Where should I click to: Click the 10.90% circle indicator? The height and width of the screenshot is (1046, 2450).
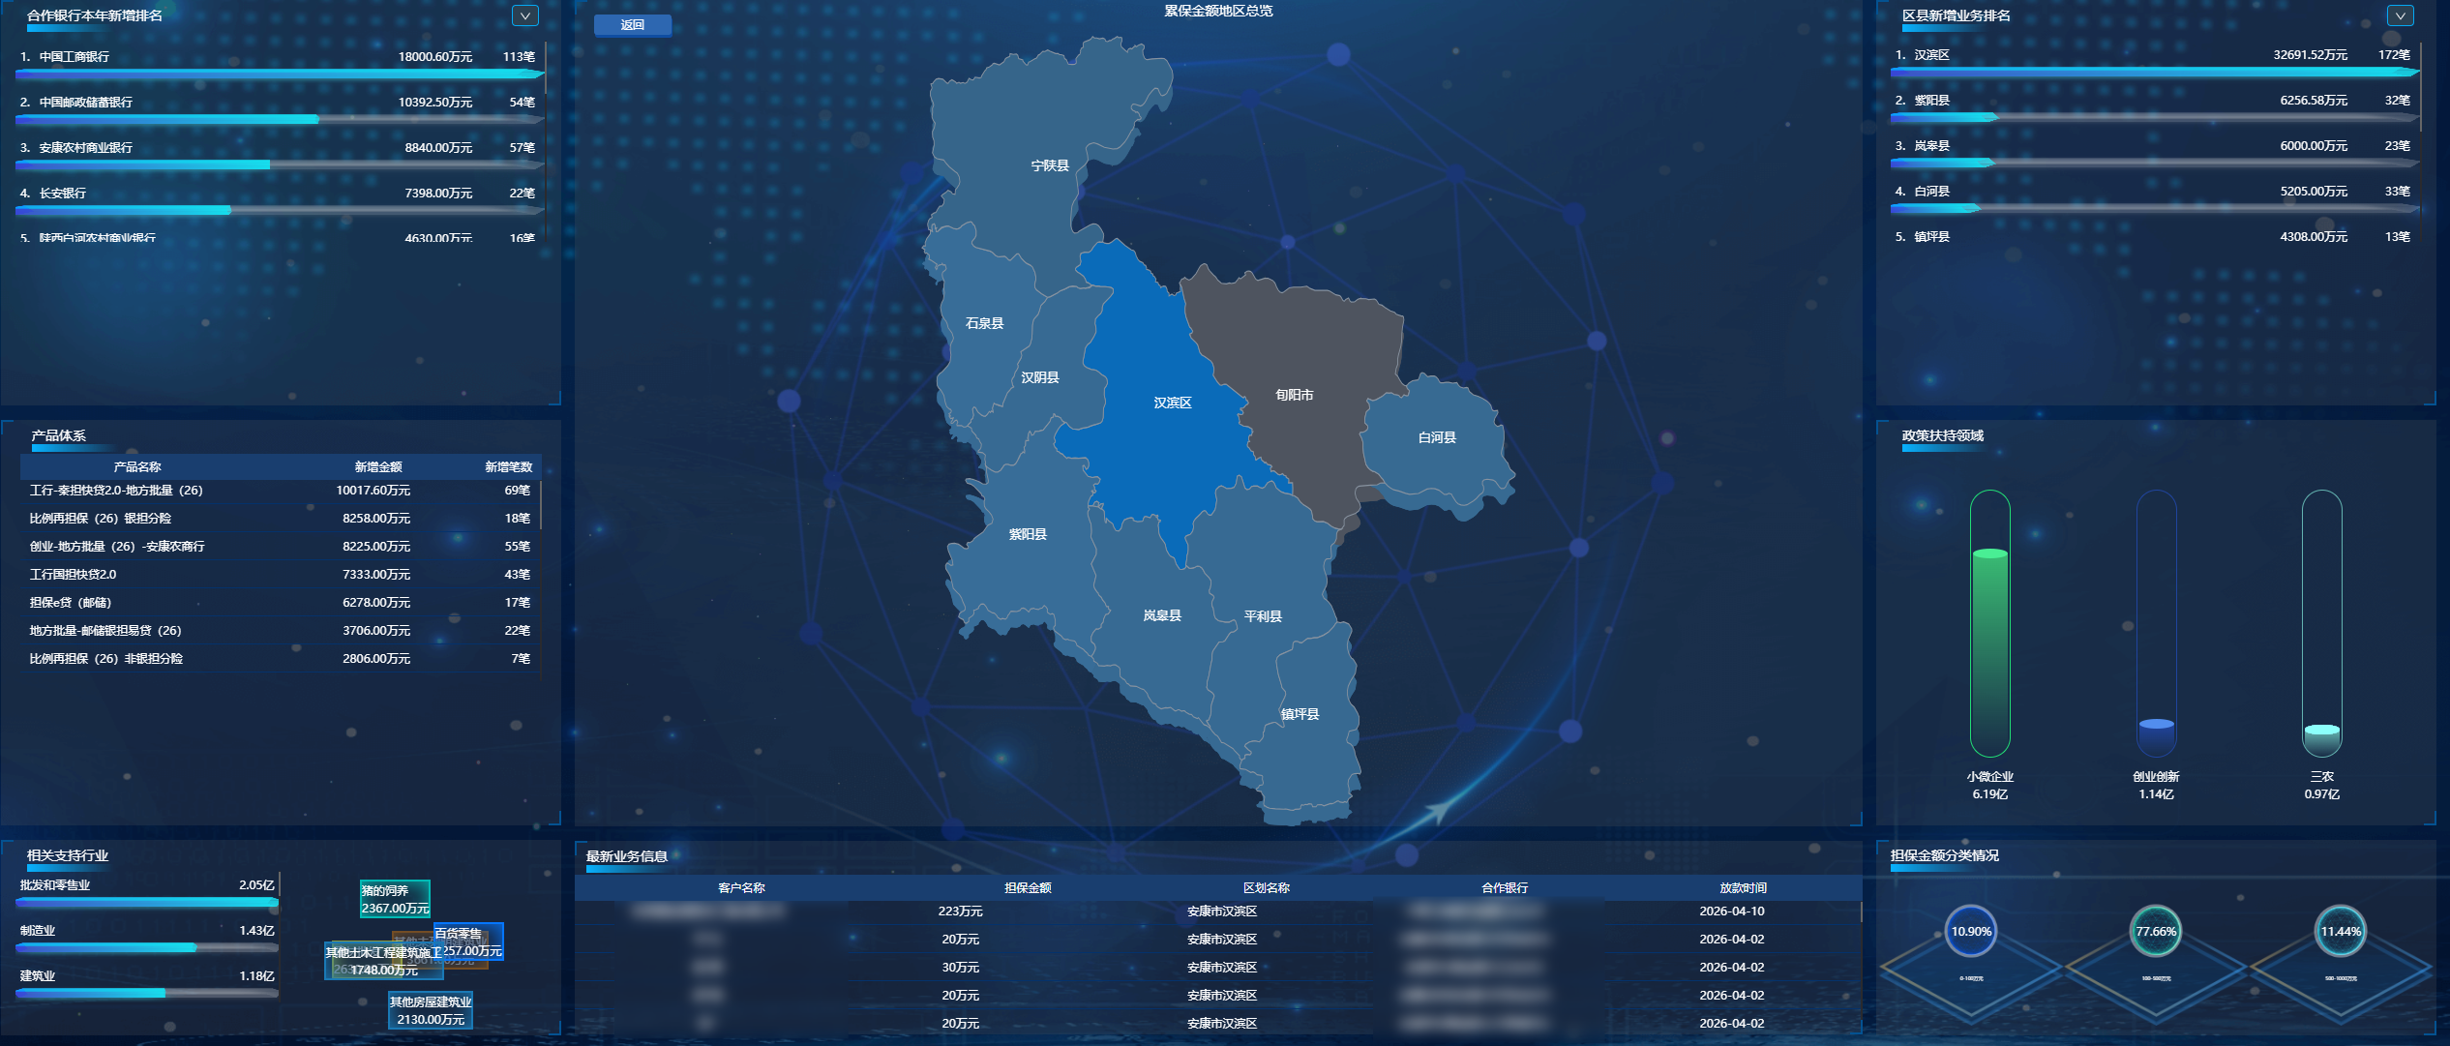coord(1970,932)
